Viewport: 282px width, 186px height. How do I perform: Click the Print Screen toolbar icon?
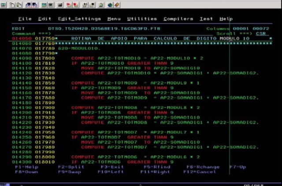(3, 5)
